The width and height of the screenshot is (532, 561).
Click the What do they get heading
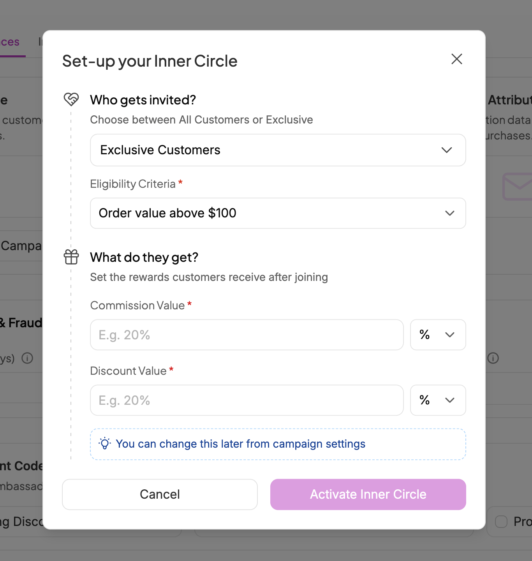click(x=144, y=258)
